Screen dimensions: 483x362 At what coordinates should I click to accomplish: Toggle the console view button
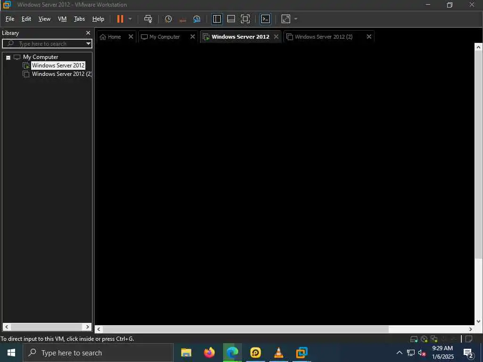[265, 19]
